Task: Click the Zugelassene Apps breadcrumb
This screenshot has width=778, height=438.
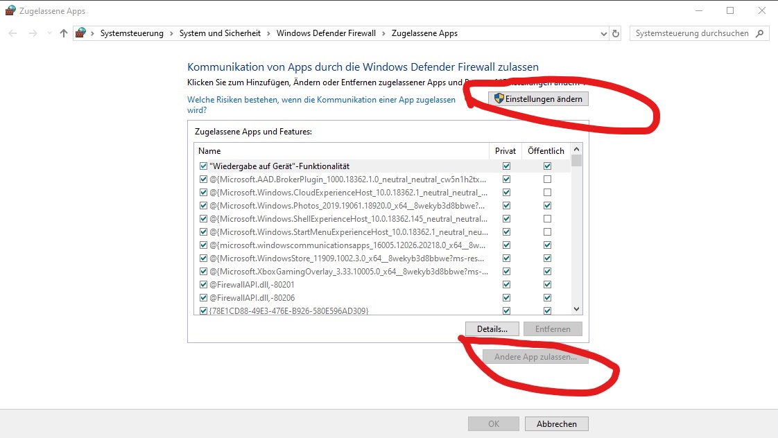Action: 424,33
